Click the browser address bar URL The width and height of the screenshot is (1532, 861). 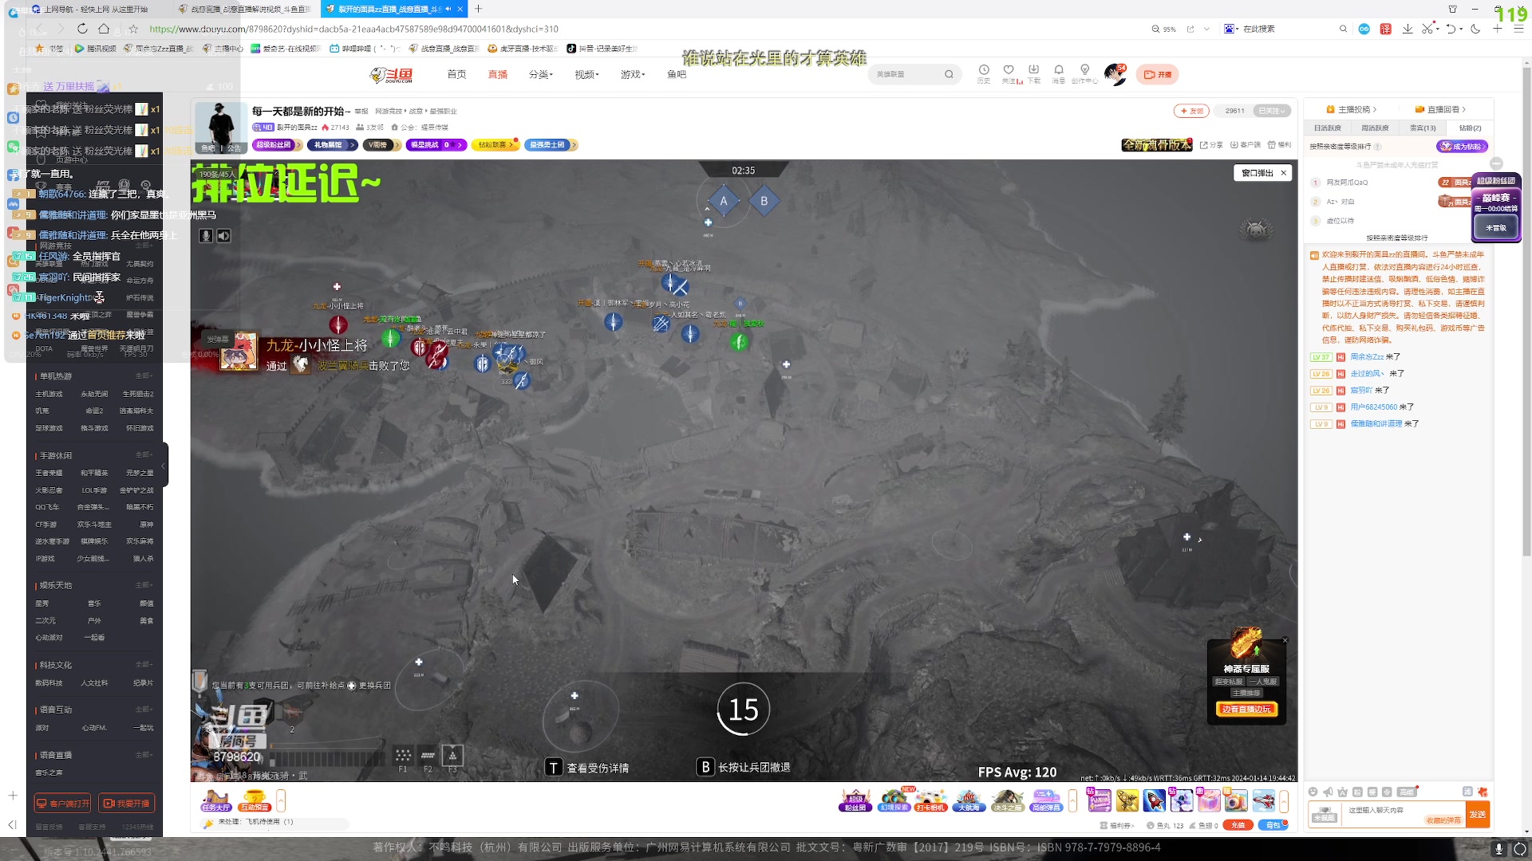(x=353, y=29)
